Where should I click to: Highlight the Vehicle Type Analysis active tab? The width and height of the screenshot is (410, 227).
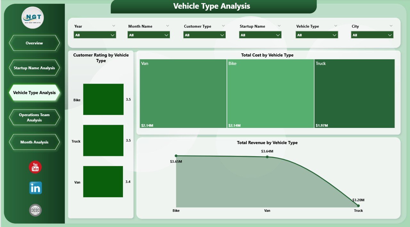click(34, 93)
